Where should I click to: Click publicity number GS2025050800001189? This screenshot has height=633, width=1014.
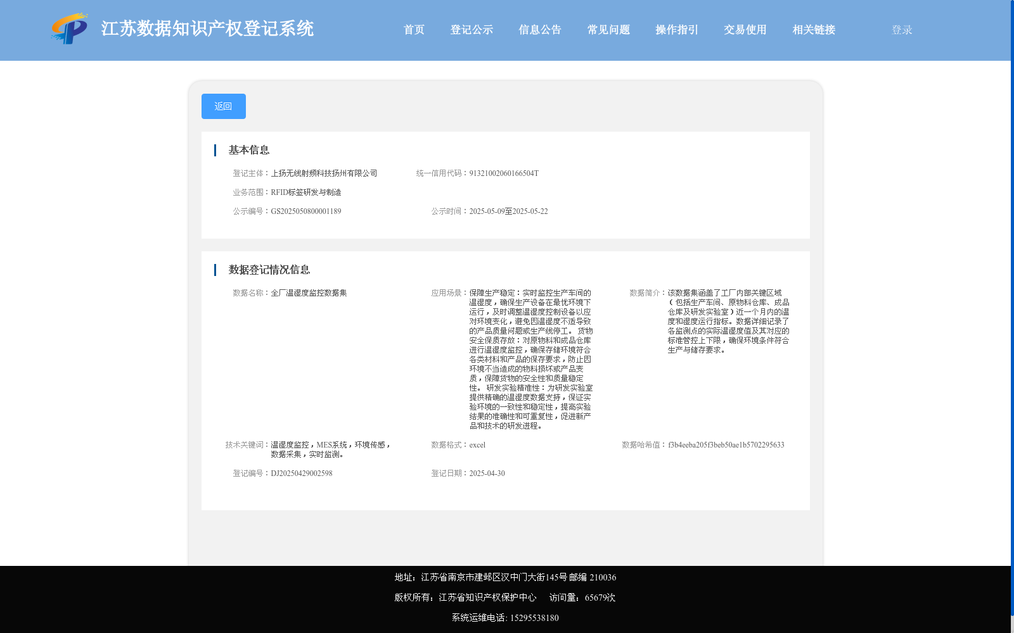pos(306,211)
